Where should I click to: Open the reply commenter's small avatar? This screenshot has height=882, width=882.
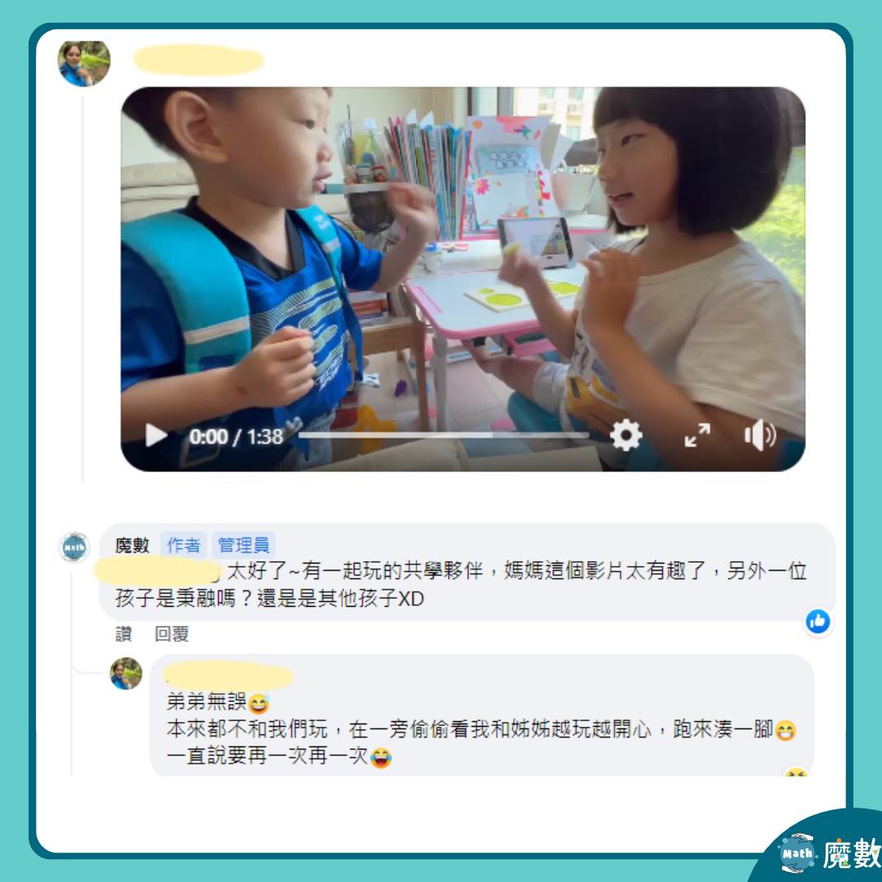click(126, 673)
